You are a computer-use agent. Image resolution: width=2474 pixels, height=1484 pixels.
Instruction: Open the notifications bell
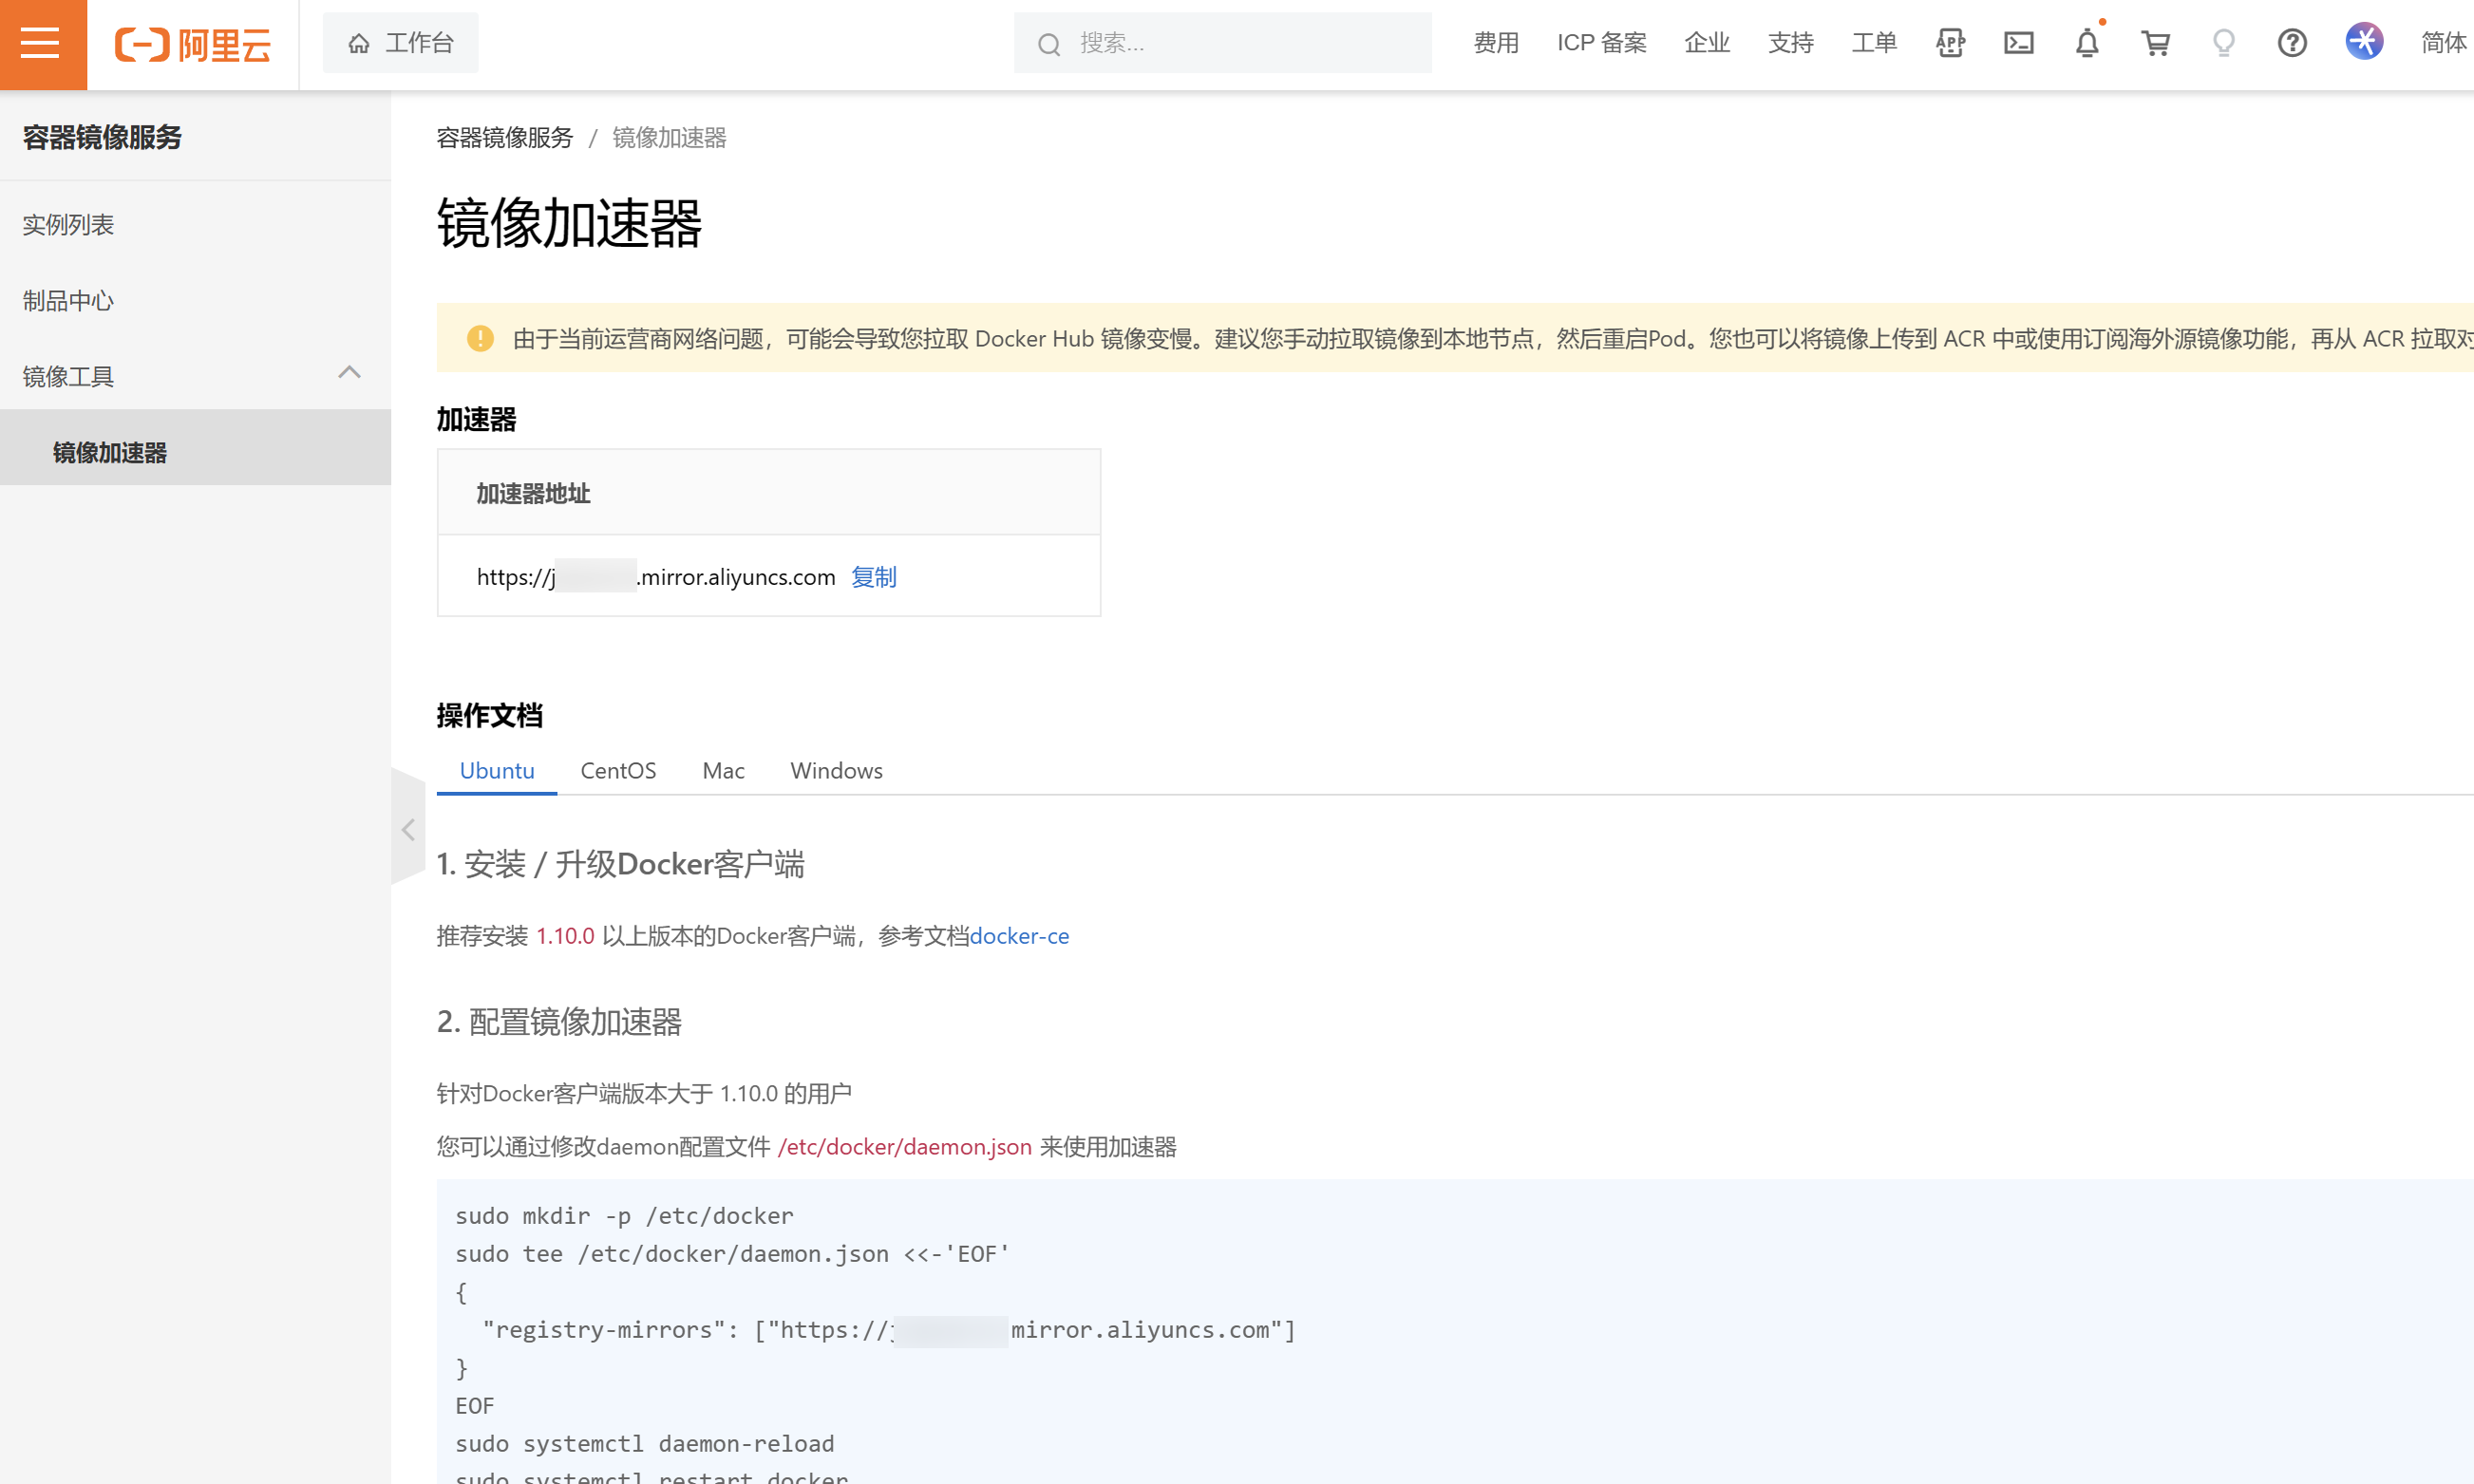[2086, 43]
